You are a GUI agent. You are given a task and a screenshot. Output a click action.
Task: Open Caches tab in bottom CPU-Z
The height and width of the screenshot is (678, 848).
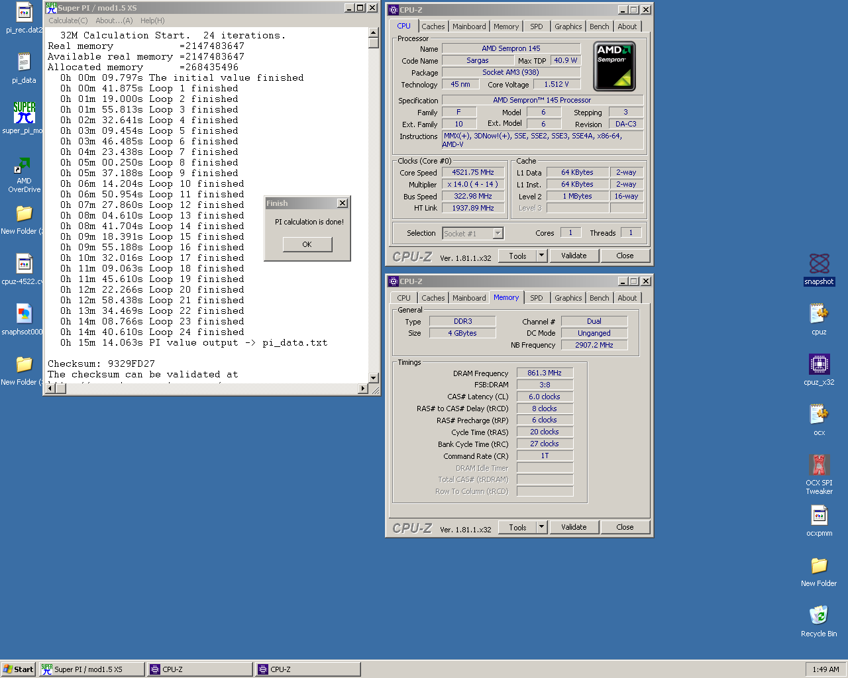pos(433,298)
